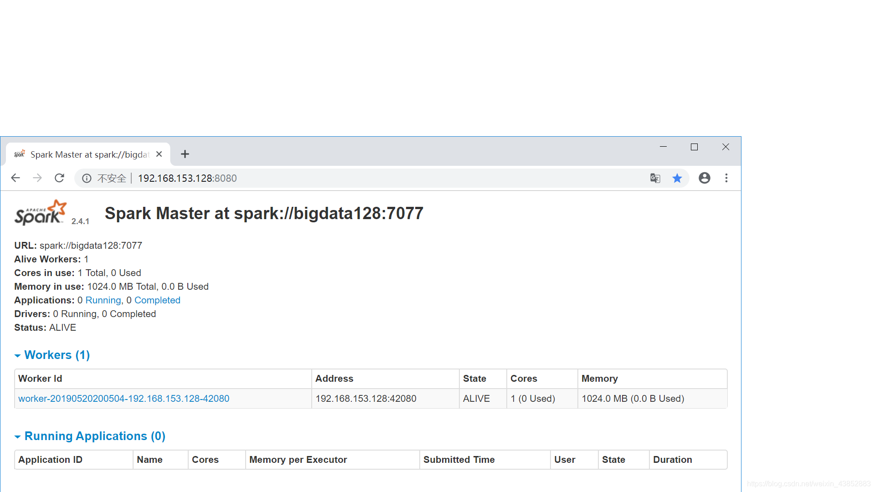
Task: Open a new browser tab
Action: [185, 154]
